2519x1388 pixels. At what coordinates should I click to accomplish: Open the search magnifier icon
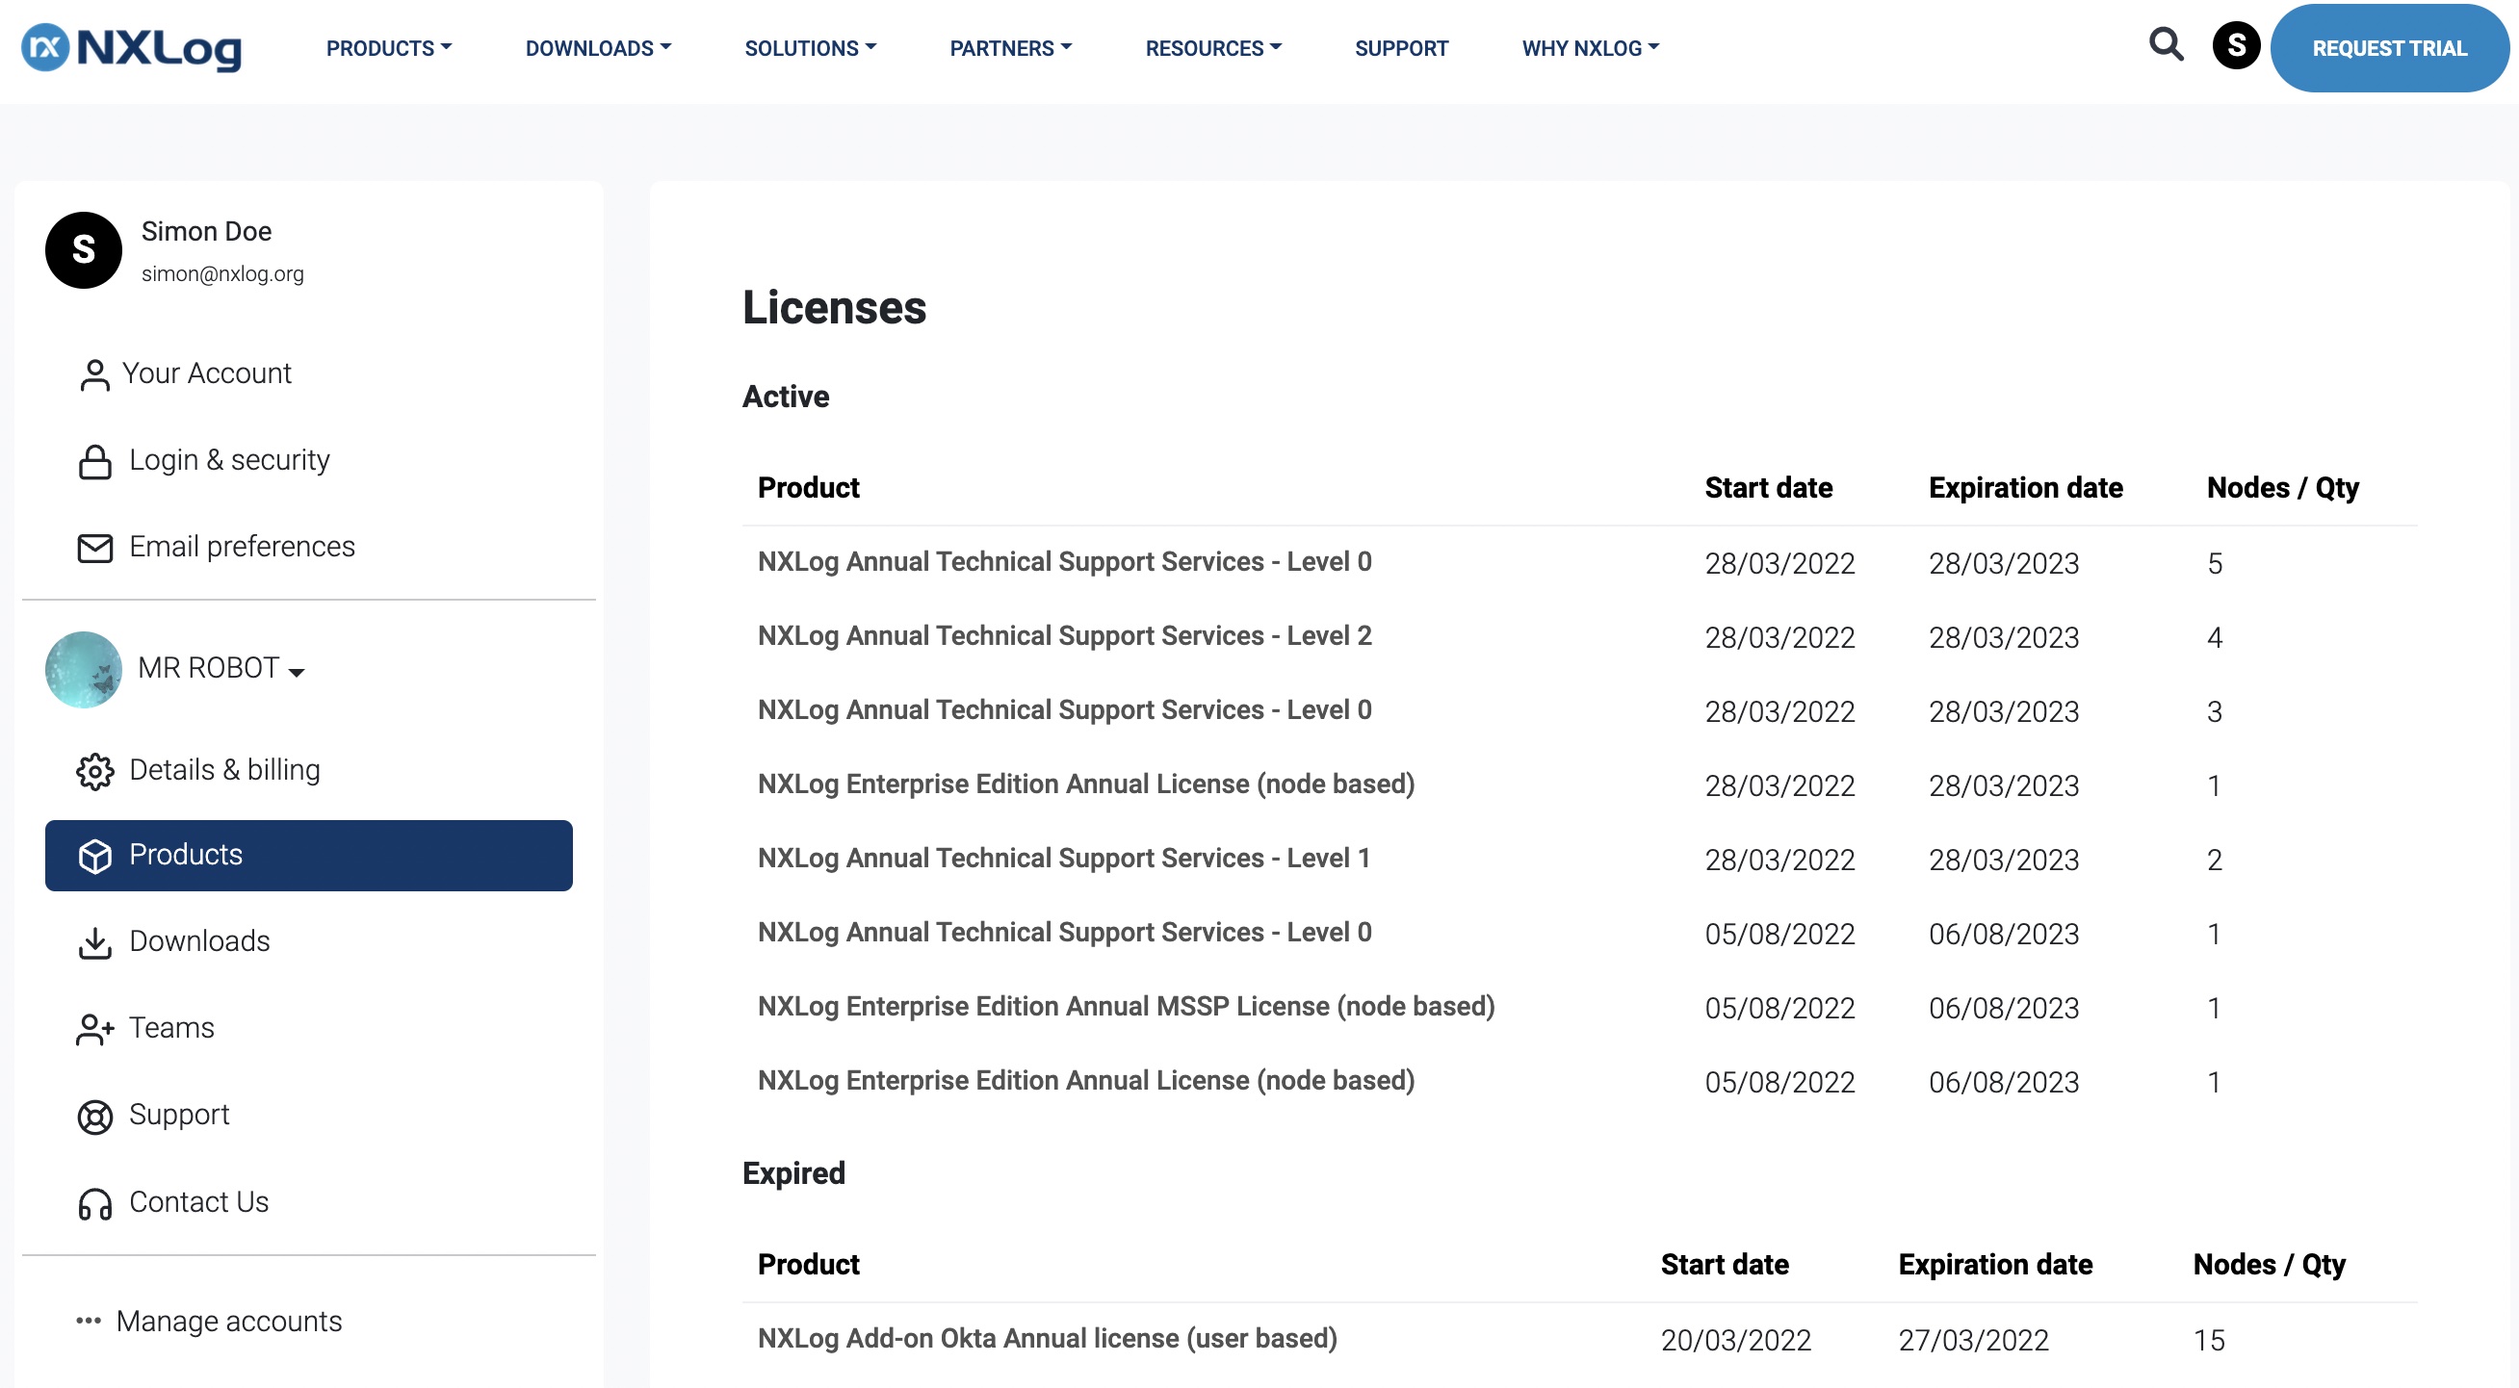pos(2166,44)
